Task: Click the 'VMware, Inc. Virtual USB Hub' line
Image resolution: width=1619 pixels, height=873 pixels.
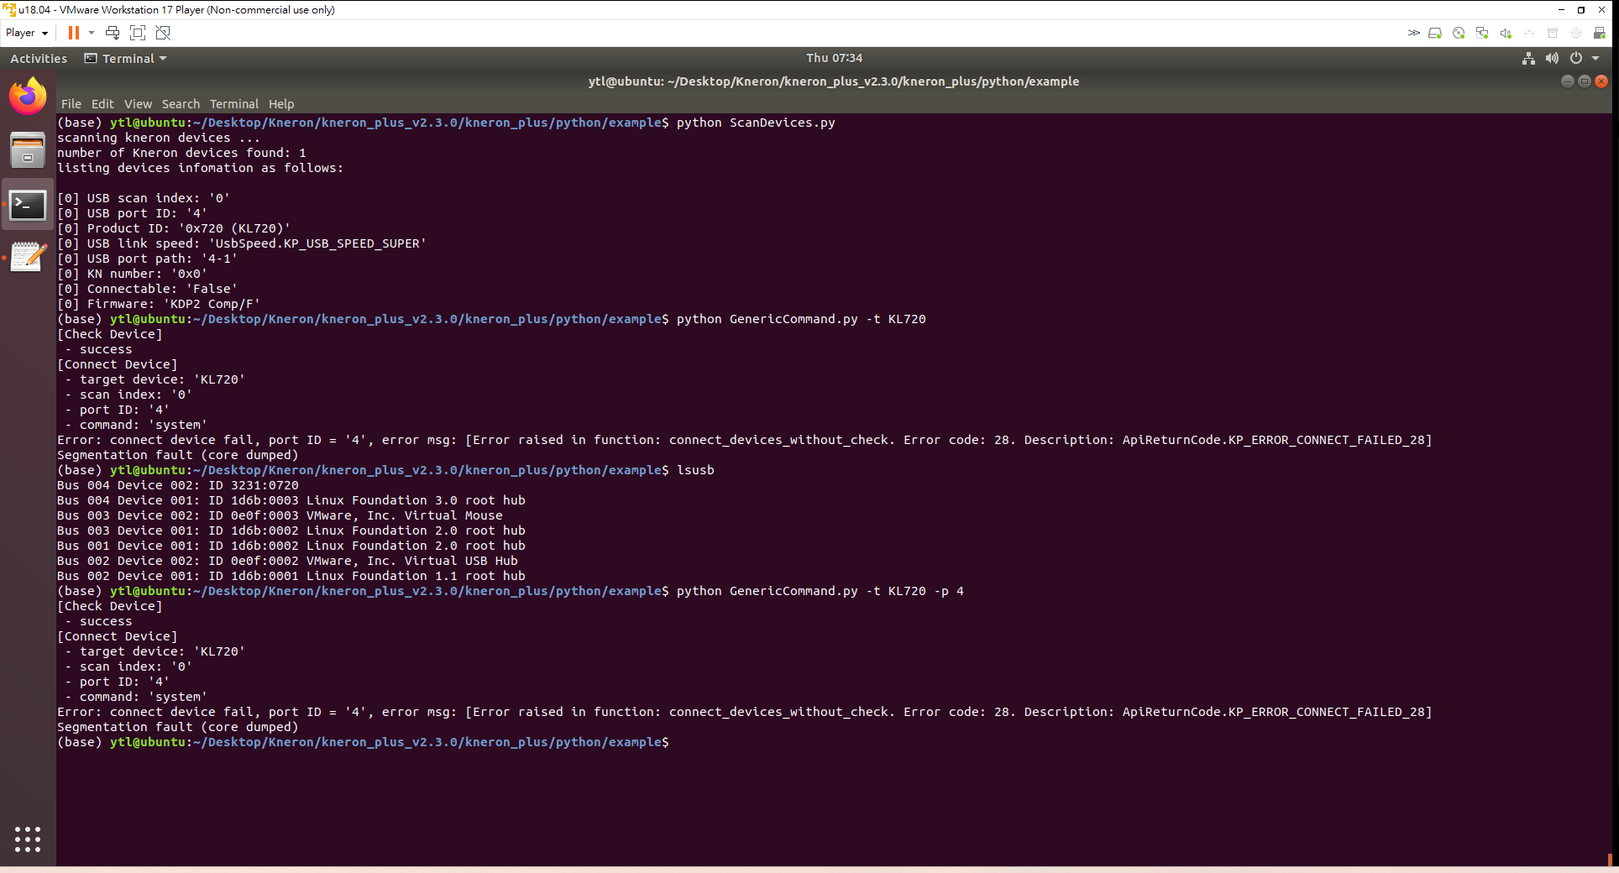Action: click(x=287, y=561)
